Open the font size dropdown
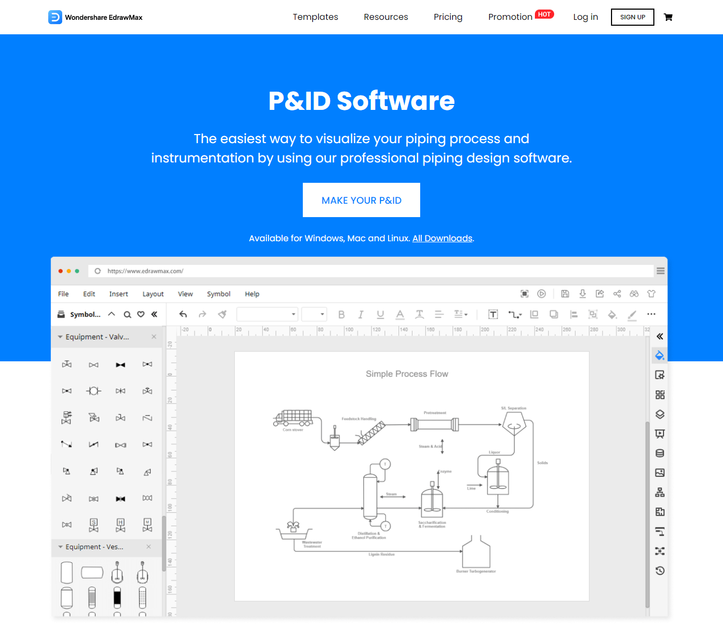The height and width of the screenshot is (624, 723). (314, 314)
